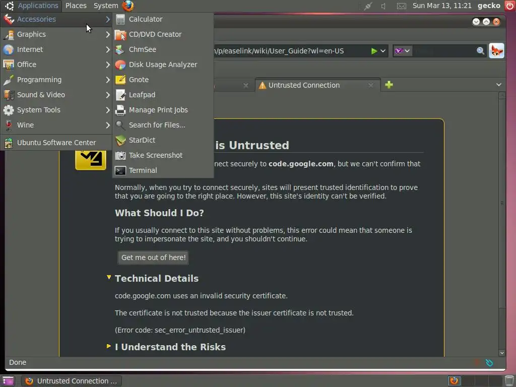This screenshot has height=387, width=516.
Task: Click the show desktop button in bottom panel
Action: tap(8, 381)
